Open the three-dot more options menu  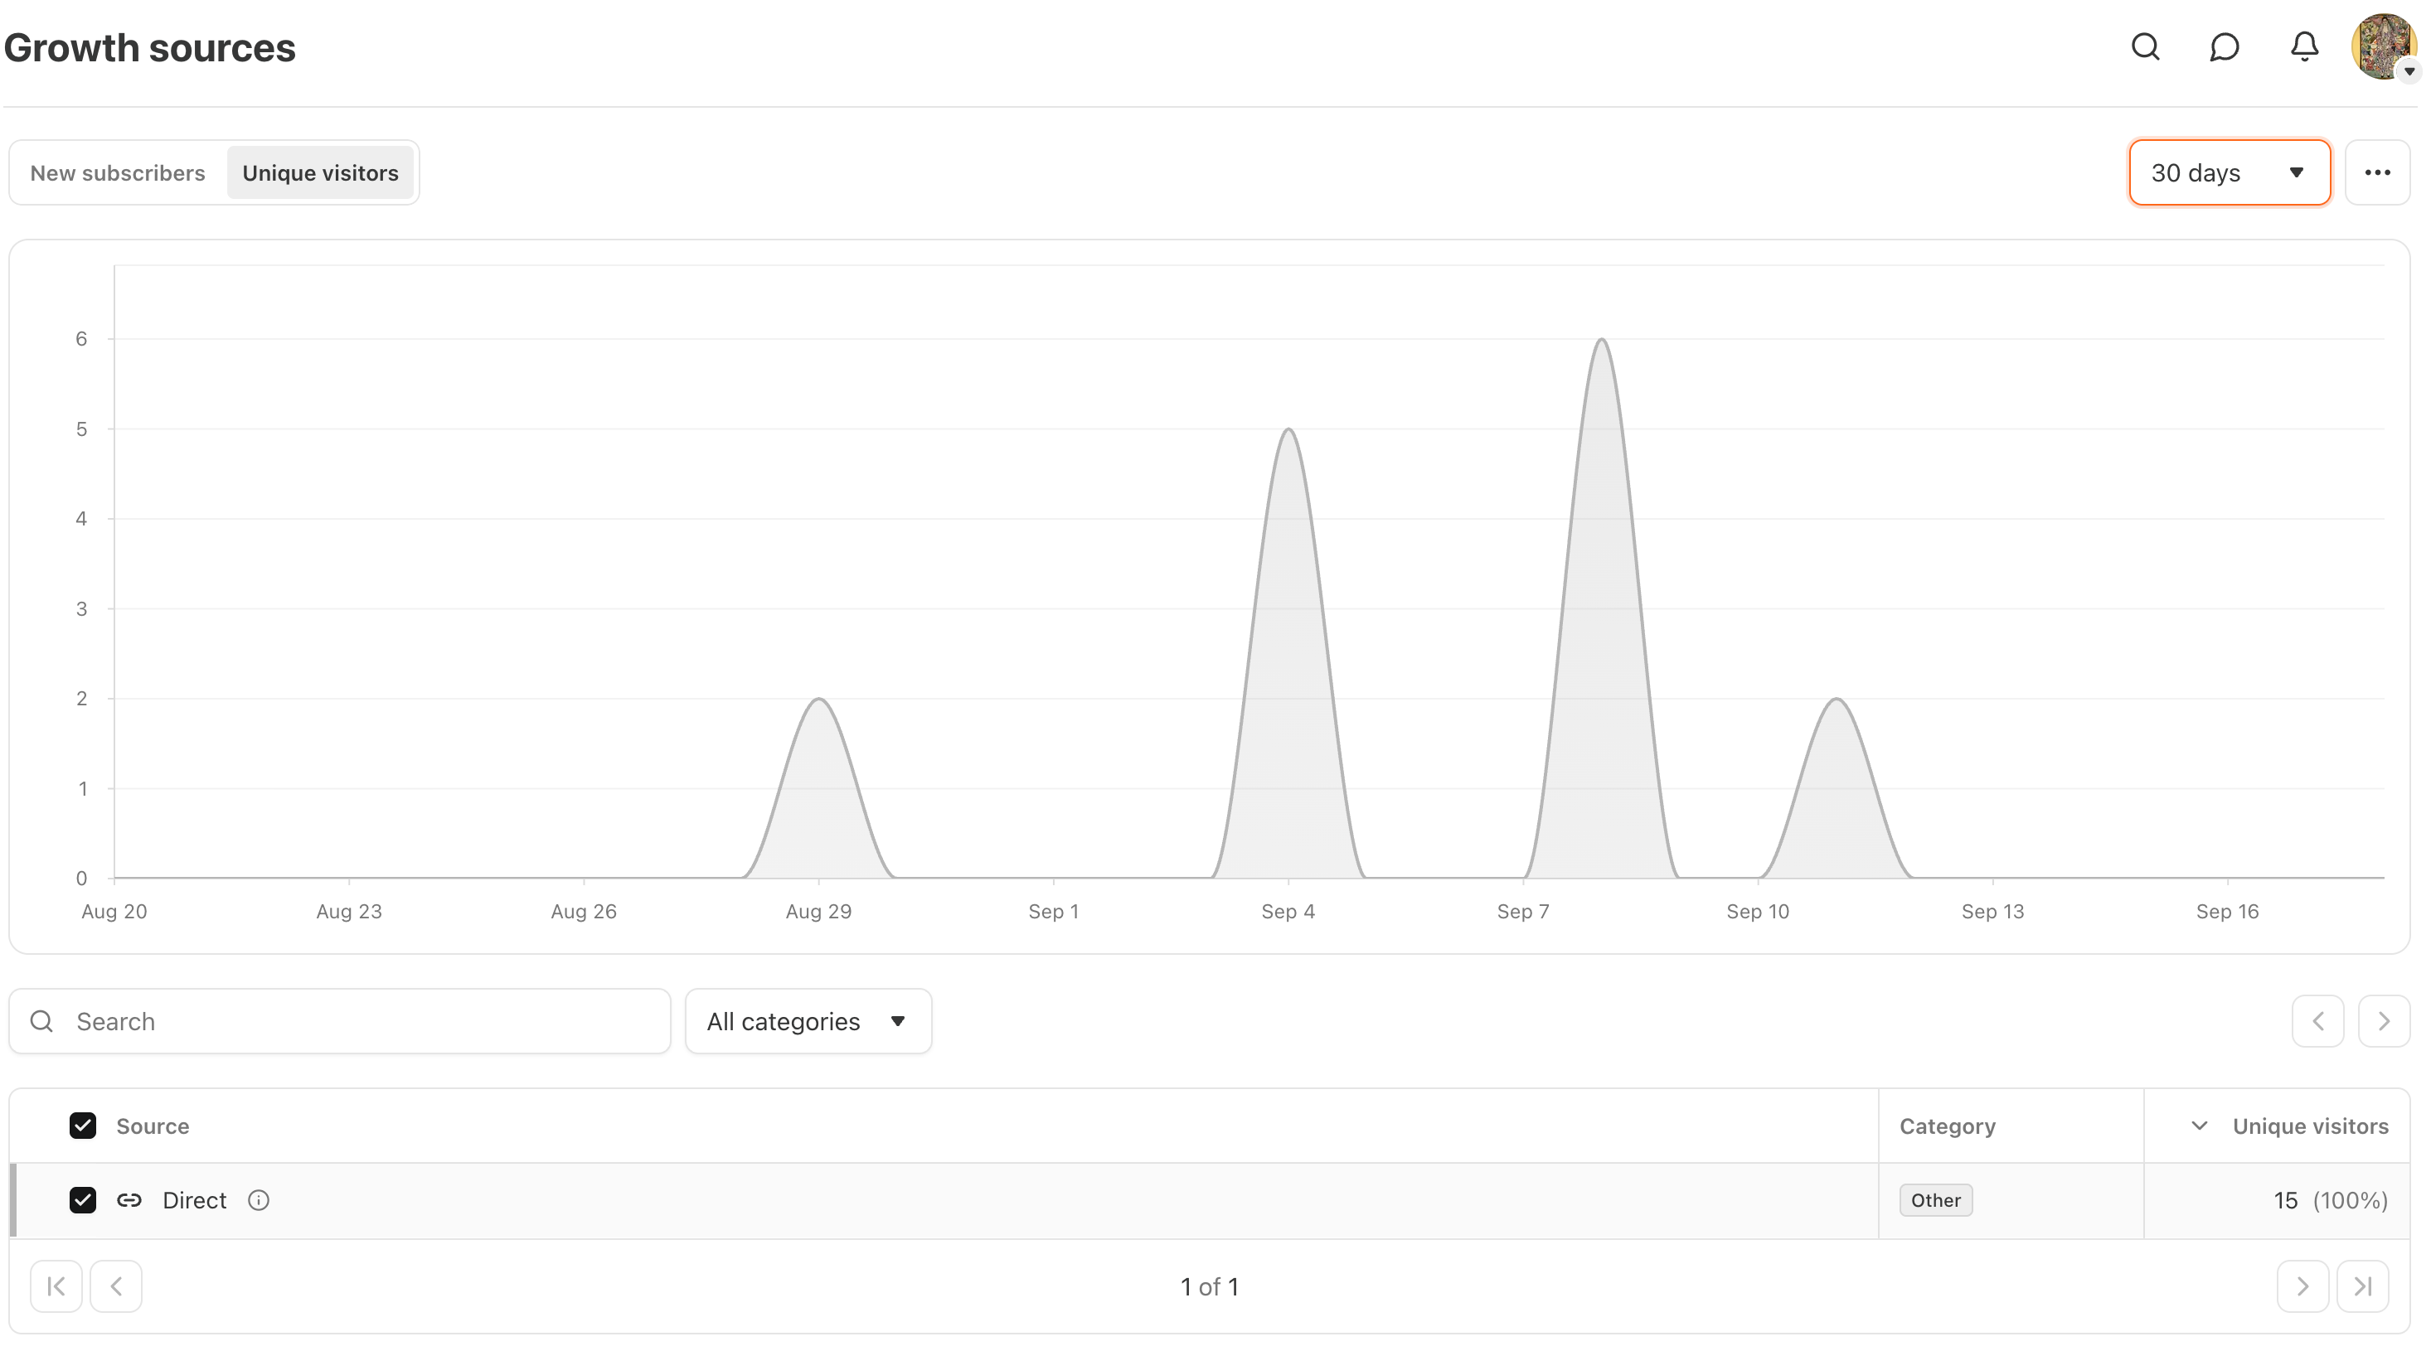pyautogui.click(x=2377, y=172)
